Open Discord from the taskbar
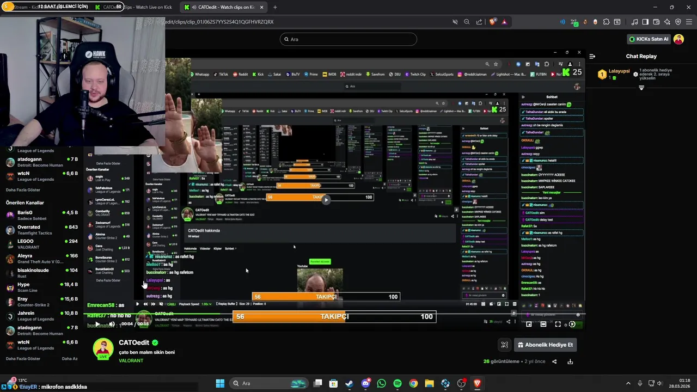 pyautogui.click(x=365, y=383)
